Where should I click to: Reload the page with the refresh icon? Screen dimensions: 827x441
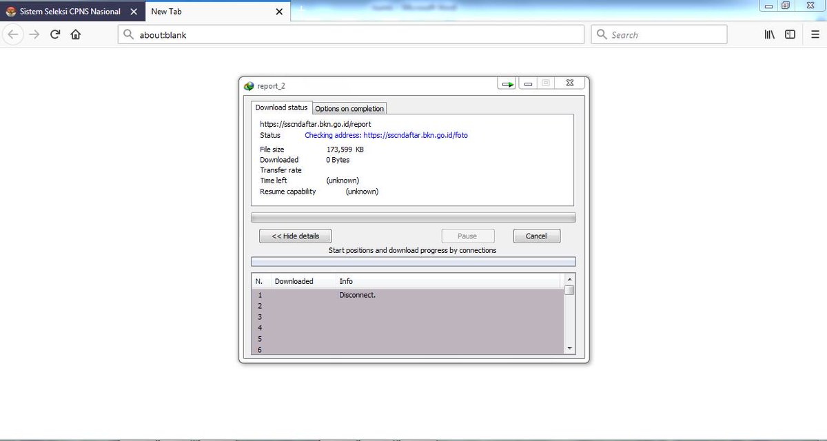pos(55,34)
